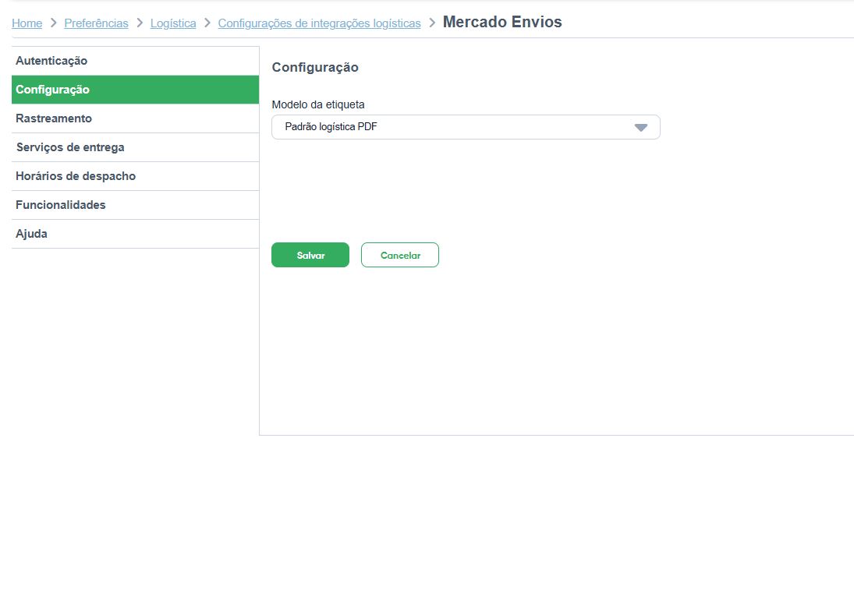The height and width of the screenshot is (590, 854).
Task: Select the highlighted Configuração sidebar entry
Action: pos(51,89)
